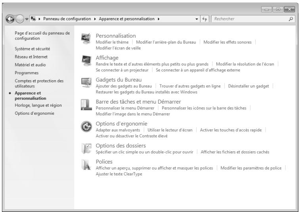Click Spécifier un clic simple ou double-clic
Viewport: 300px width, 212px height.
pos(144,152)
